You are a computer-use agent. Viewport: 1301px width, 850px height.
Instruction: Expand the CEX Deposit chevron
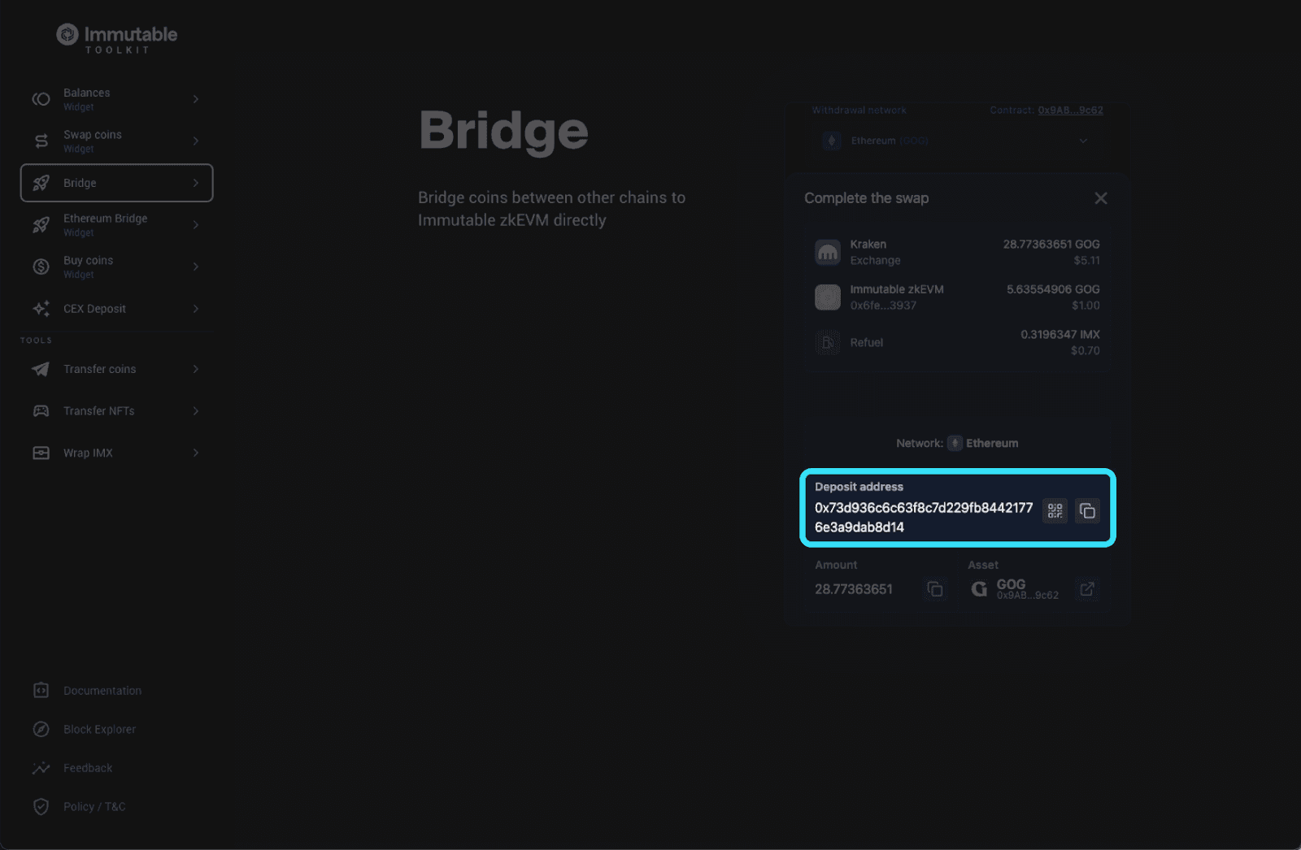(x=196, y=309)
